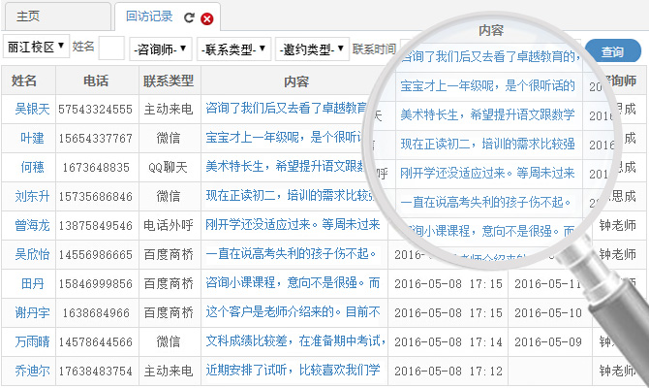Refresh the 回访记录 tab
This screenshot has height=388, width=649.
[x=189, y=17]
